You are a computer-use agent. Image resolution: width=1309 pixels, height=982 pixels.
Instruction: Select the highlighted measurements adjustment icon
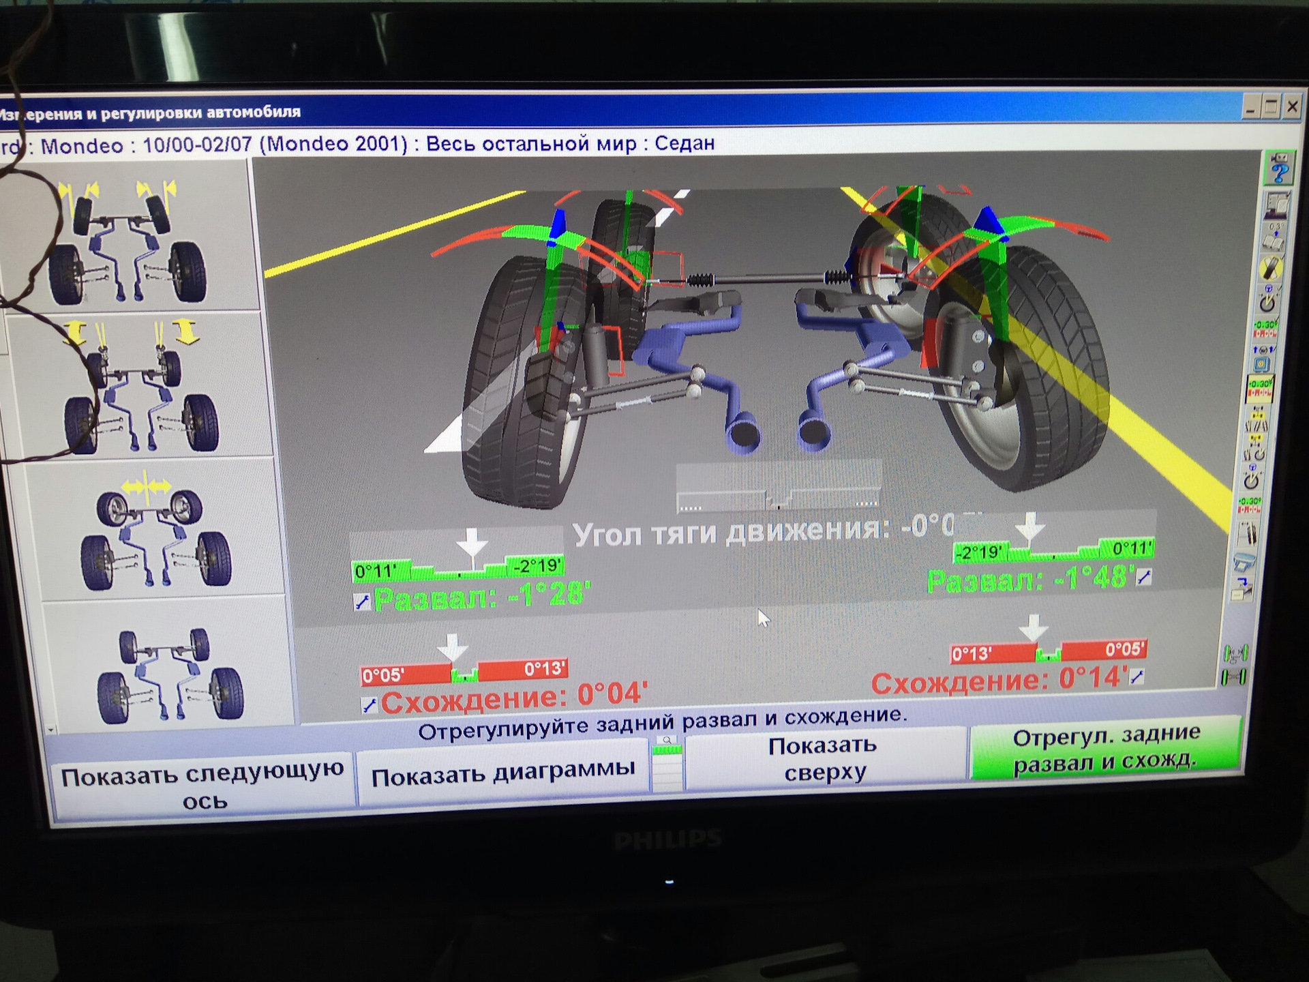[x=1260, y=389]
